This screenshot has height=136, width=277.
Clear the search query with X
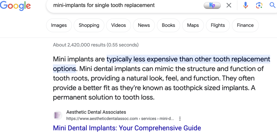tap(229, 5)
